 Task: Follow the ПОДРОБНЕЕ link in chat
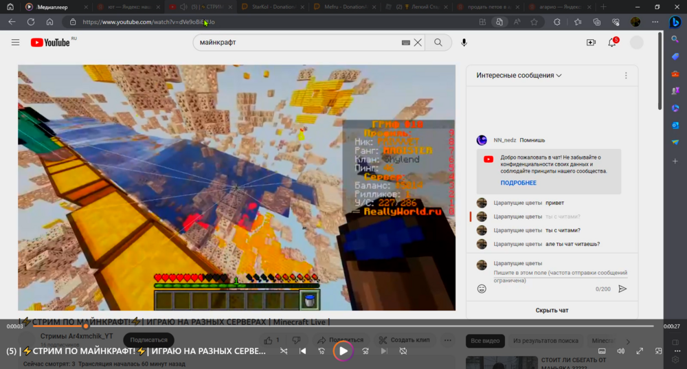click(x=518, y=183)
